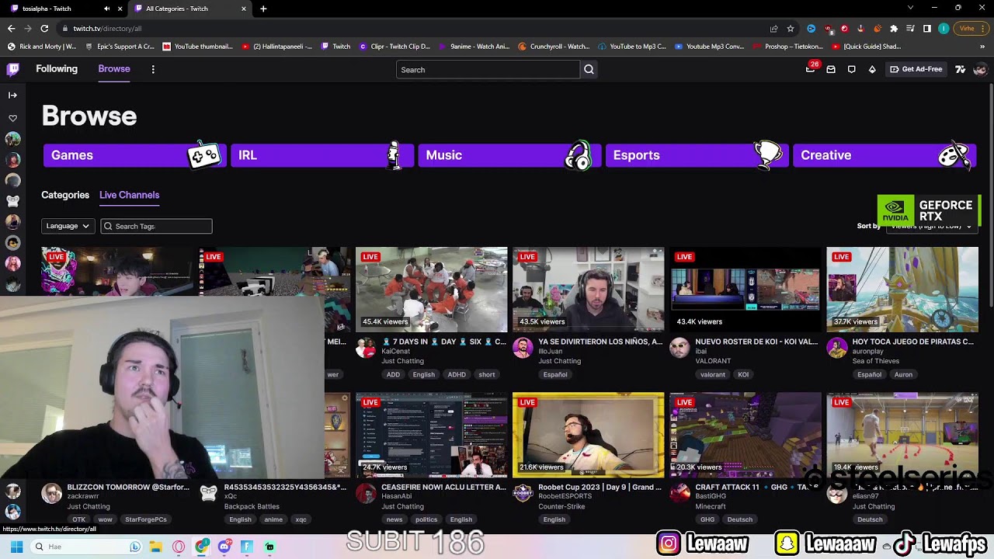Open IlloJuan's 43.5K viewers stream thumbnail
Screen dimensions: 994x559
(589, 290)
